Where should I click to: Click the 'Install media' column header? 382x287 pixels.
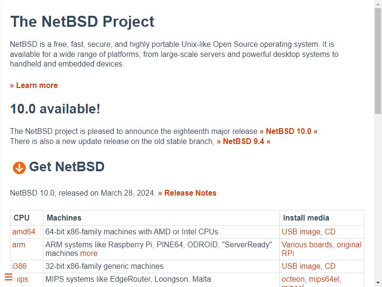[x=306, y=218]
